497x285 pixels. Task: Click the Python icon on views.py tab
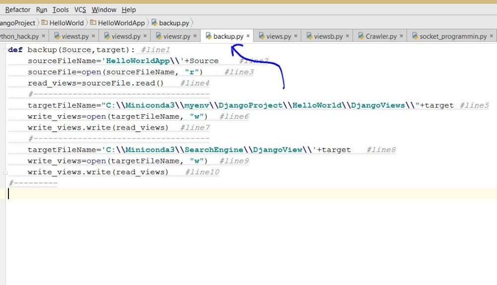(261, 36)
